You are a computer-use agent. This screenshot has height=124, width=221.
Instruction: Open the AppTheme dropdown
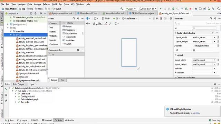pos(129,18)
